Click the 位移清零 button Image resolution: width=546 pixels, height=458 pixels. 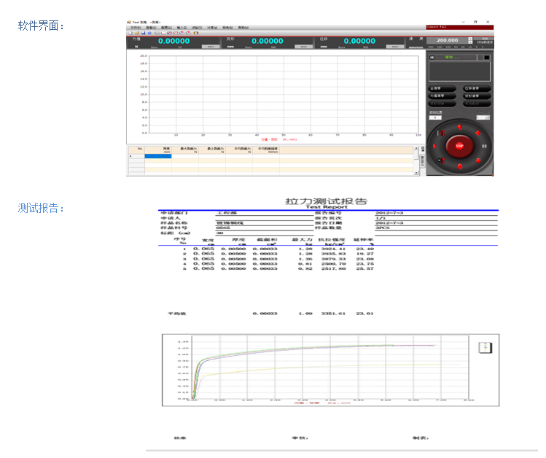click(x=477, y=88)
